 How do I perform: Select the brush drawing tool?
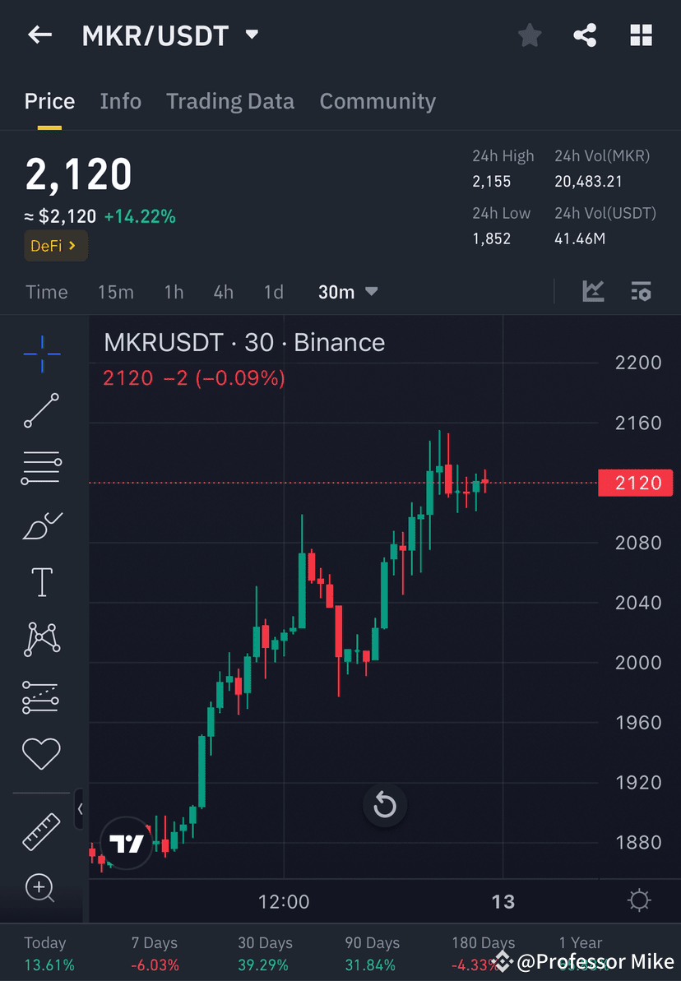[x=40, y=525]
